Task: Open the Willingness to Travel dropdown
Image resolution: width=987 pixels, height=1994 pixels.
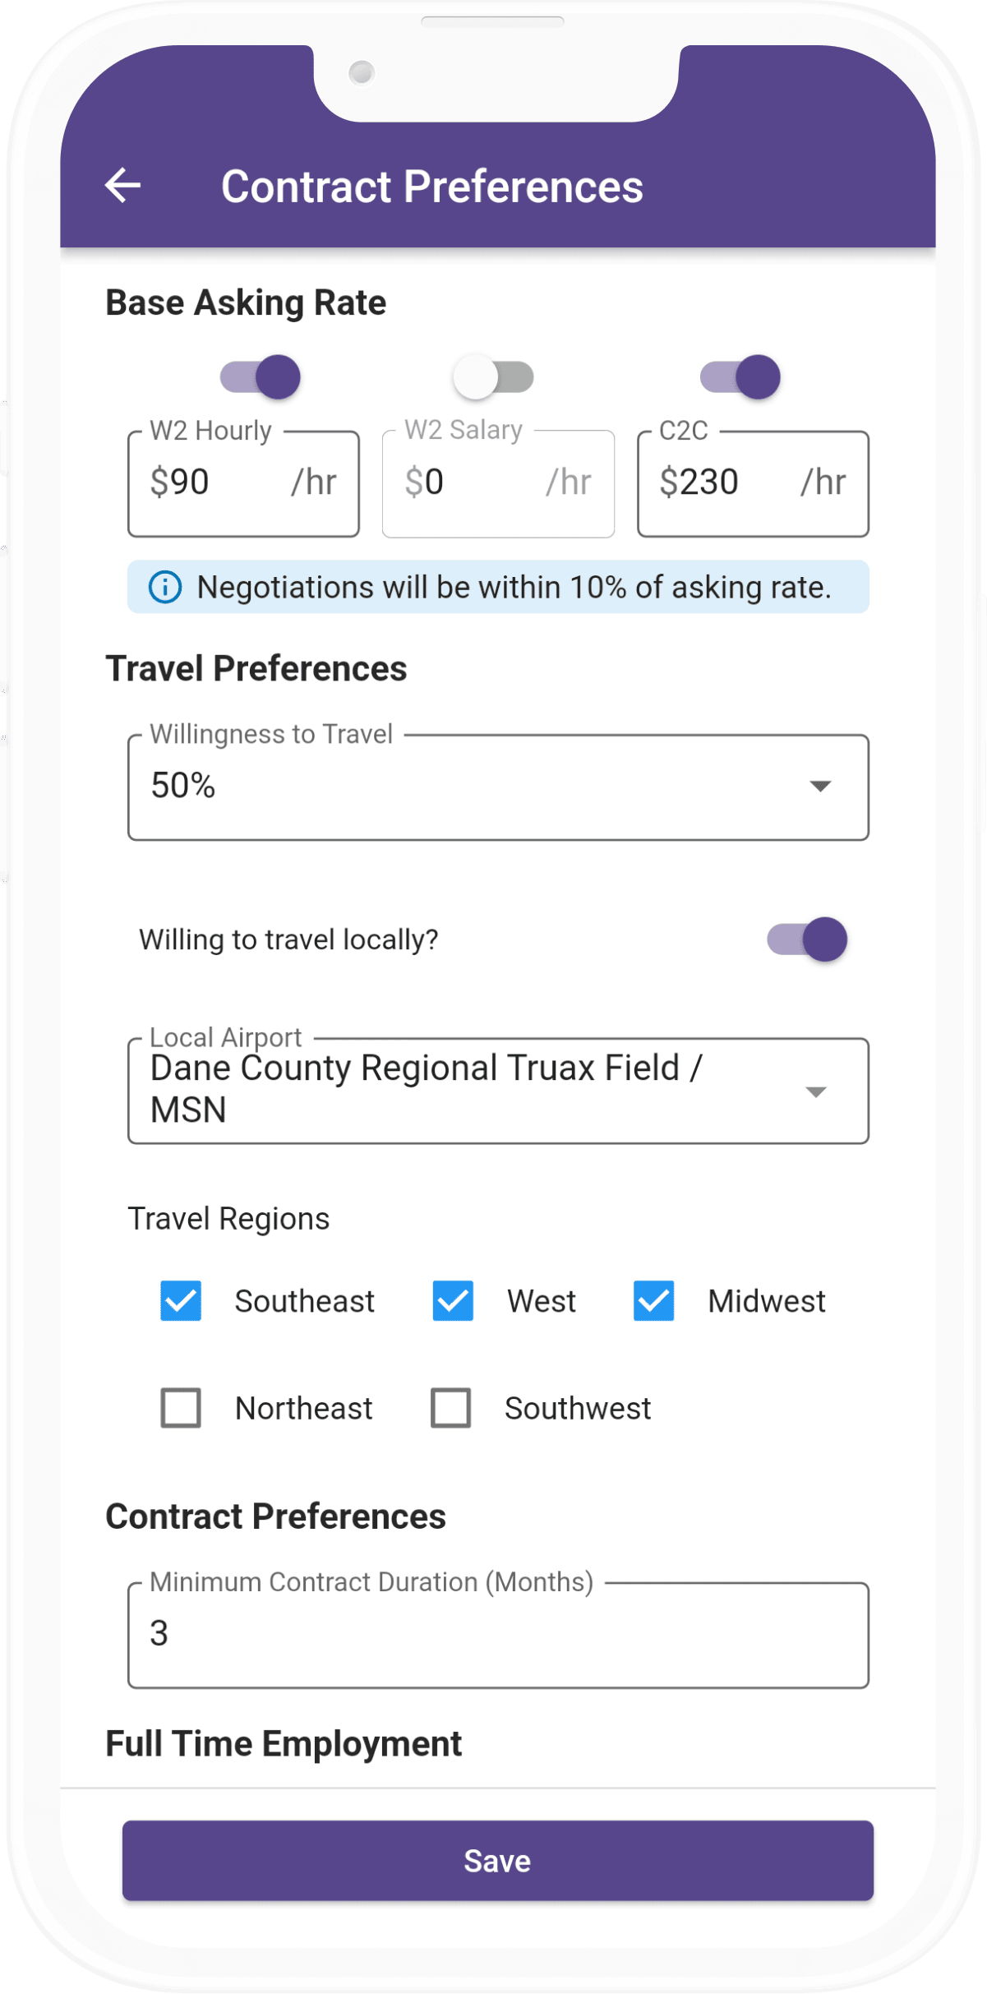Action: [x=498, y=787]
